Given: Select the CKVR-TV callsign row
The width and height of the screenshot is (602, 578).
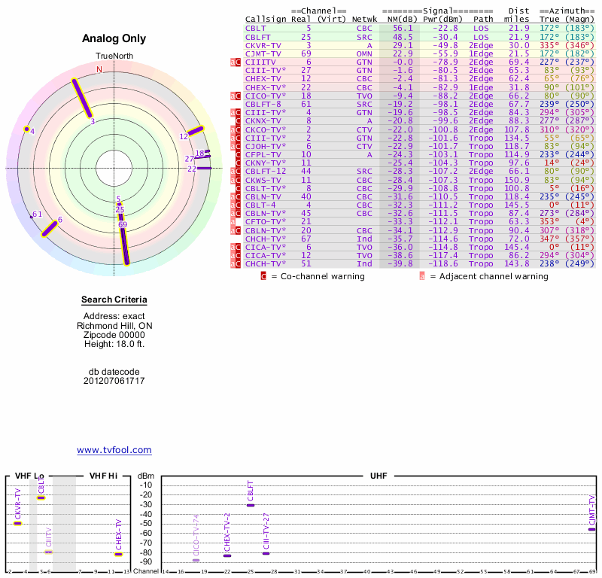Looking at the screenshot, I should point(263,45).
